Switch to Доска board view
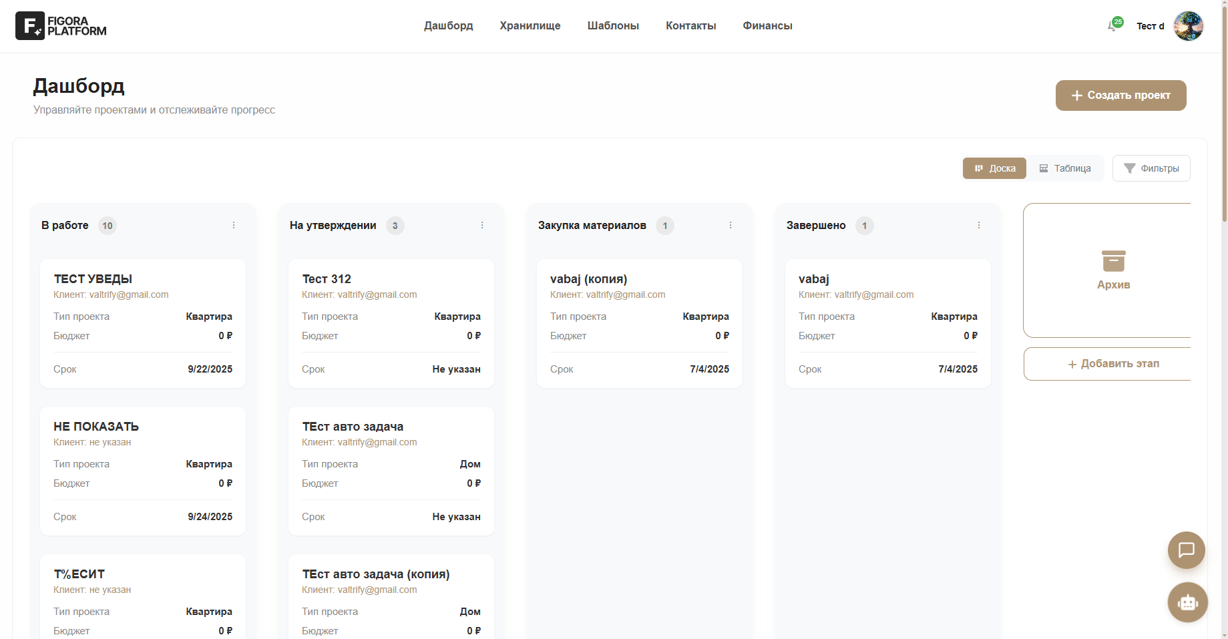The width and height of the screenshot is (1228, 639). click(x=994, y=168)
